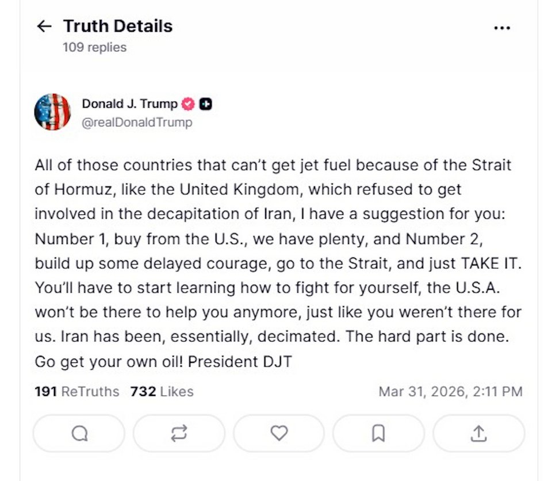This screenshot has height=481, width=552.
Task: View the 732 Likes list
Action: pos(162,392)
